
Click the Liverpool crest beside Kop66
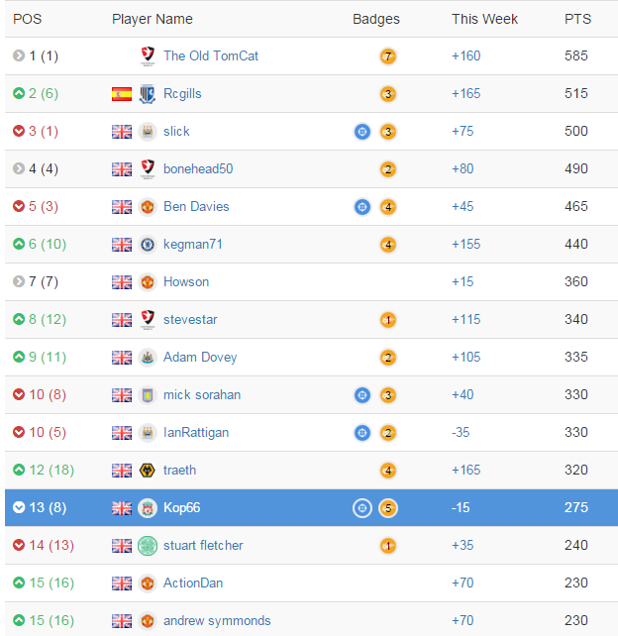tap(148, 508)
